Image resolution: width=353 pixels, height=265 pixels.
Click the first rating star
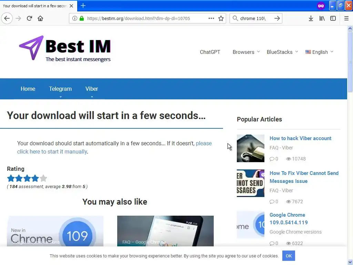click(x=11, y=178)
